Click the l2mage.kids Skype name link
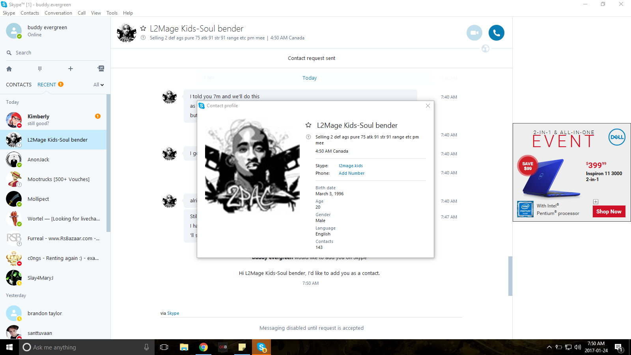Screen dimensions: 631x355 351,166
